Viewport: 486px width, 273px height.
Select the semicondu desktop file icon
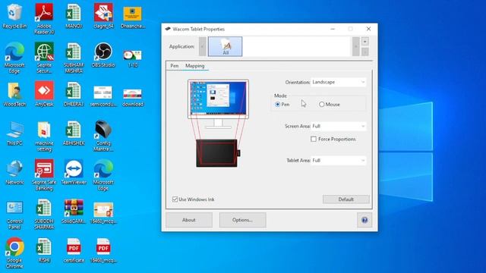(x=103, y=96)
